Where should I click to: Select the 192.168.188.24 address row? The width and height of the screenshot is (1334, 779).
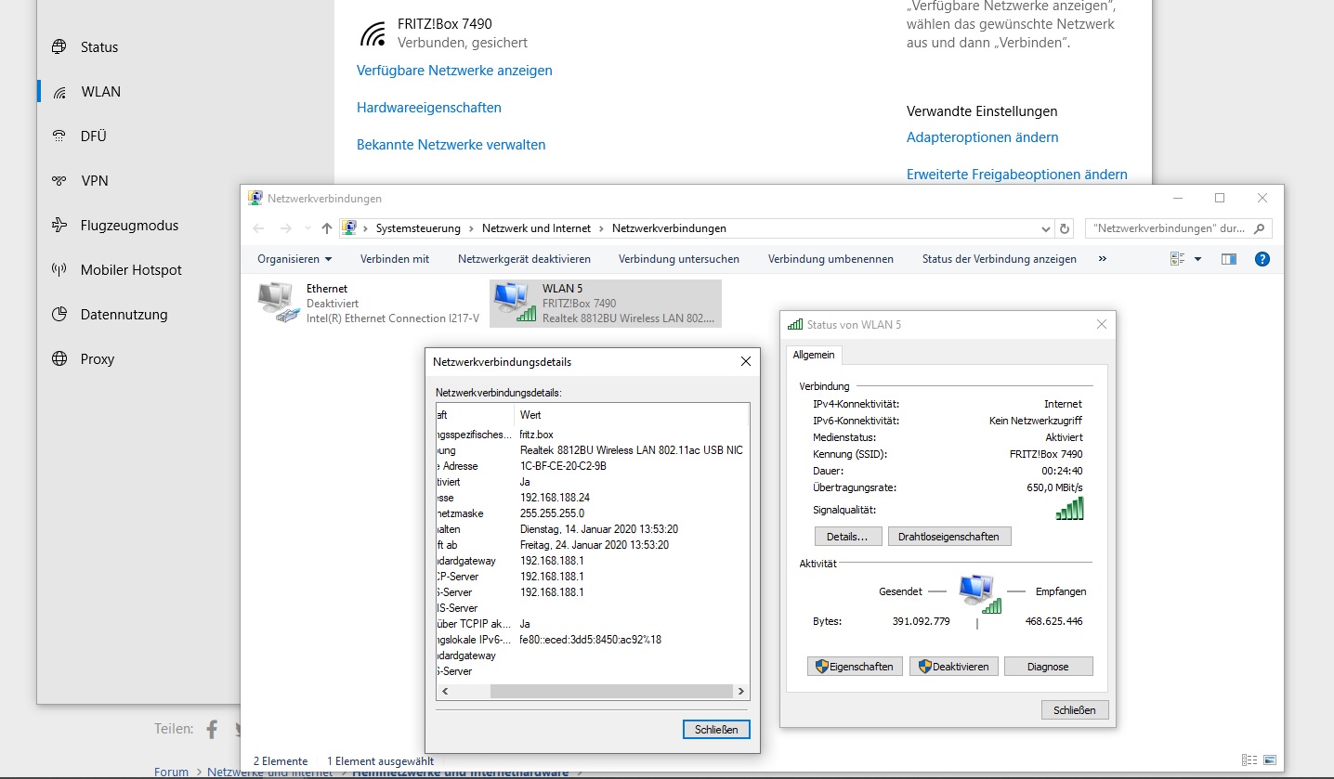pyautogui.click(x=593, y=498)
